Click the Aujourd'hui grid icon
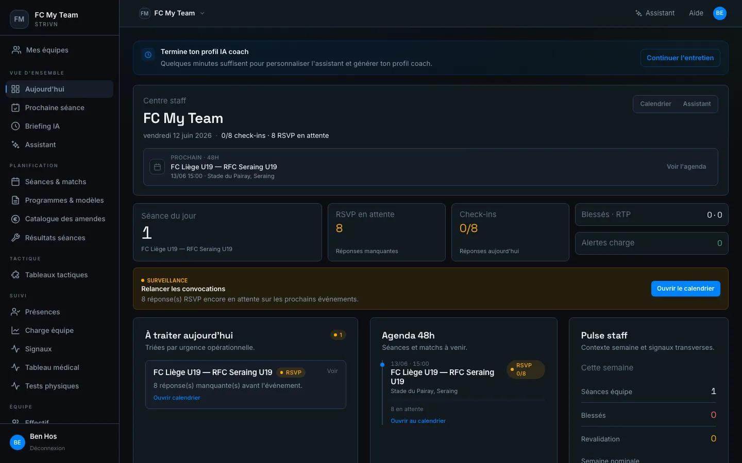 tap(15, 89)
